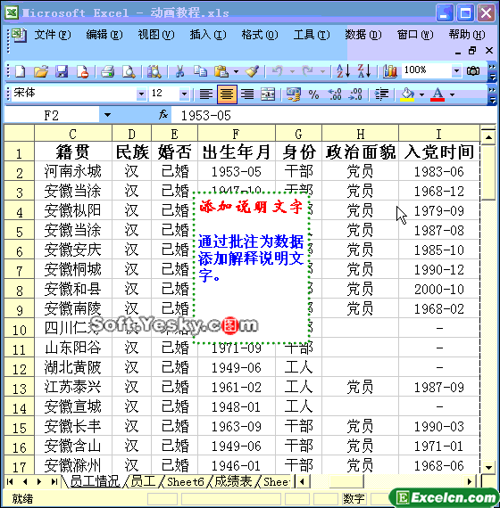Click the decrease indent icon

tap(381, 94)
